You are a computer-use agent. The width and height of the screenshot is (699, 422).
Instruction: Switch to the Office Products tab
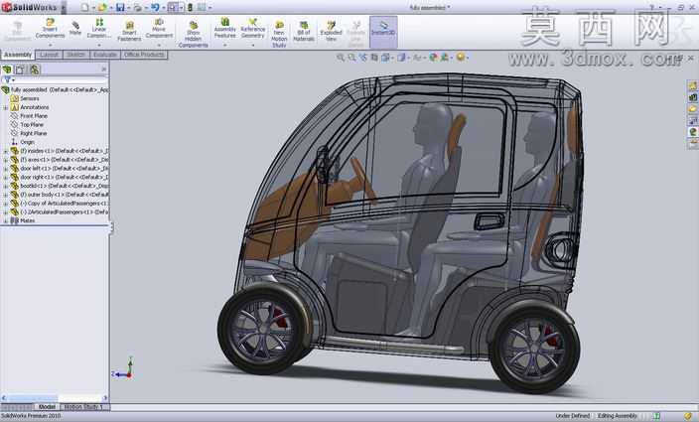click(x=144, y=55)
